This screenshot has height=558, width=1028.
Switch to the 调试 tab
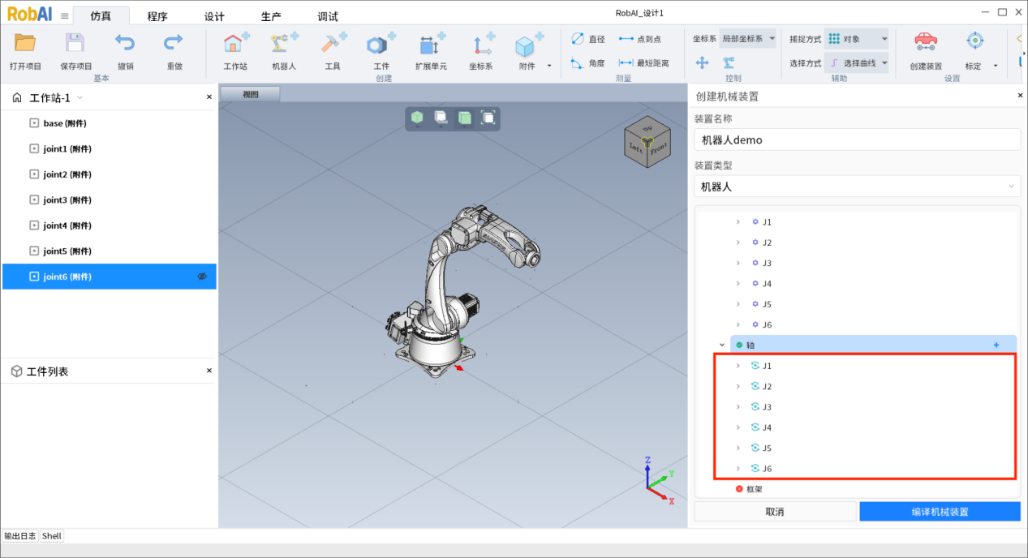click(328, 16)
